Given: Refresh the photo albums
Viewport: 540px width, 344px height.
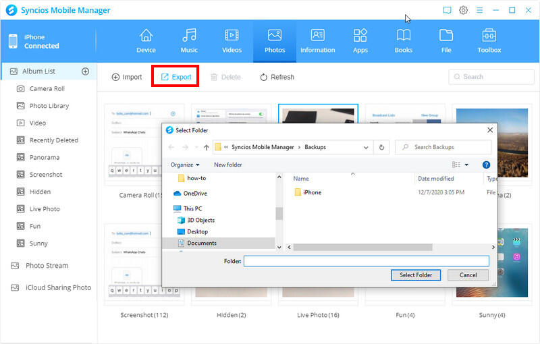Looking at the screenshot, I should point(277,77).
